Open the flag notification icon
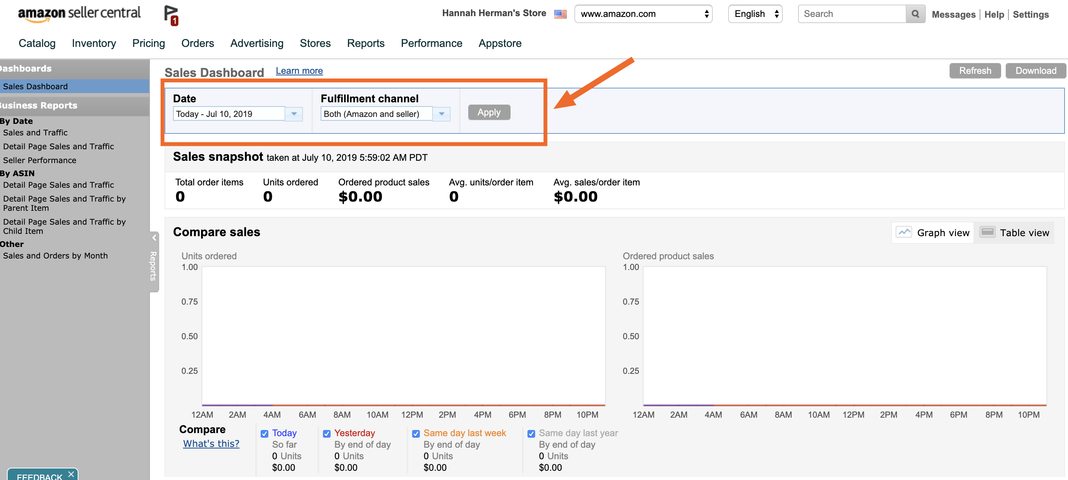 tap(171, 15)
